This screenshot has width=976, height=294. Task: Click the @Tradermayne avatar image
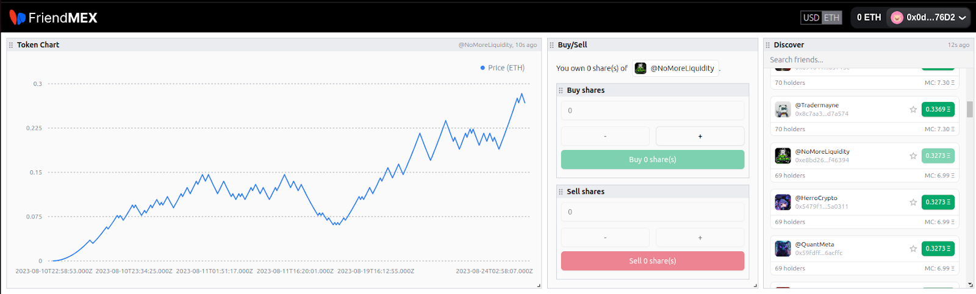783,110
